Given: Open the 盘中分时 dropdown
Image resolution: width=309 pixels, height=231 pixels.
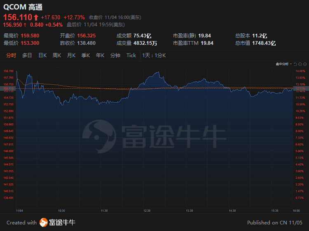Looking at the screenshot, I should point(283,64).
